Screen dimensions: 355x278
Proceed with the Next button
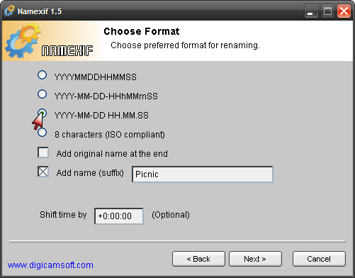[255, 259]
